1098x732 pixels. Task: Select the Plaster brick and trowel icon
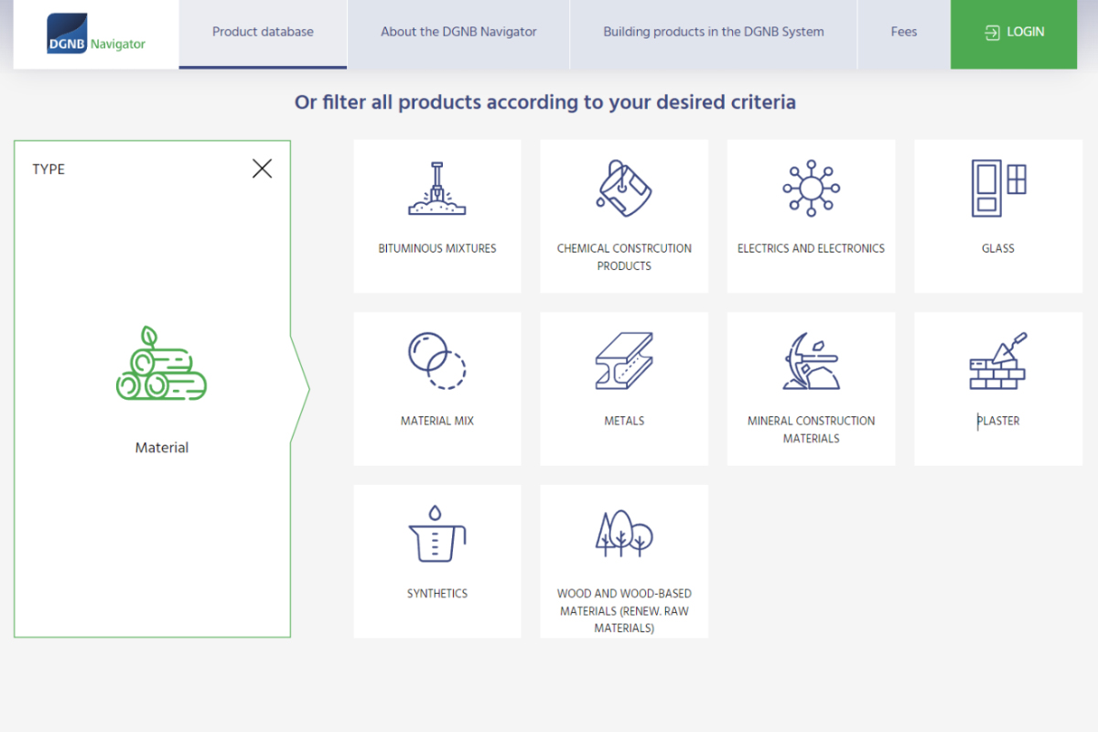pos(998,361)
